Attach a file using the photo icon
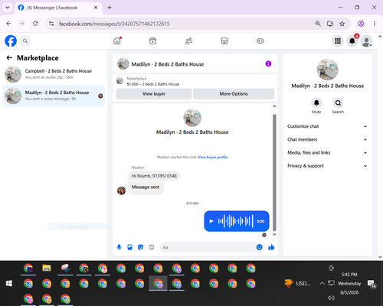 click(129, 247)
